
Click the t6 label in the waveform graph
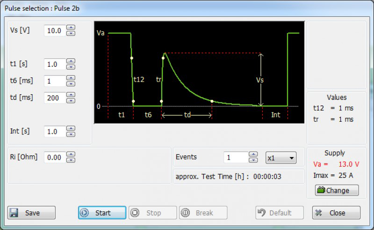pyautogui.click(x=148, y=115)
